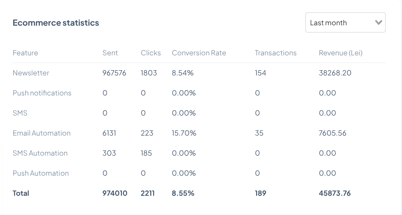Select the SMS feature row label

pos(20,113)
